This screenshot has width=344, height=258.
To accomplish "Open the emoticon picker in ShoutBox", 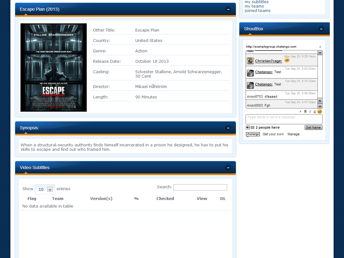I will (x=320, y=111).
